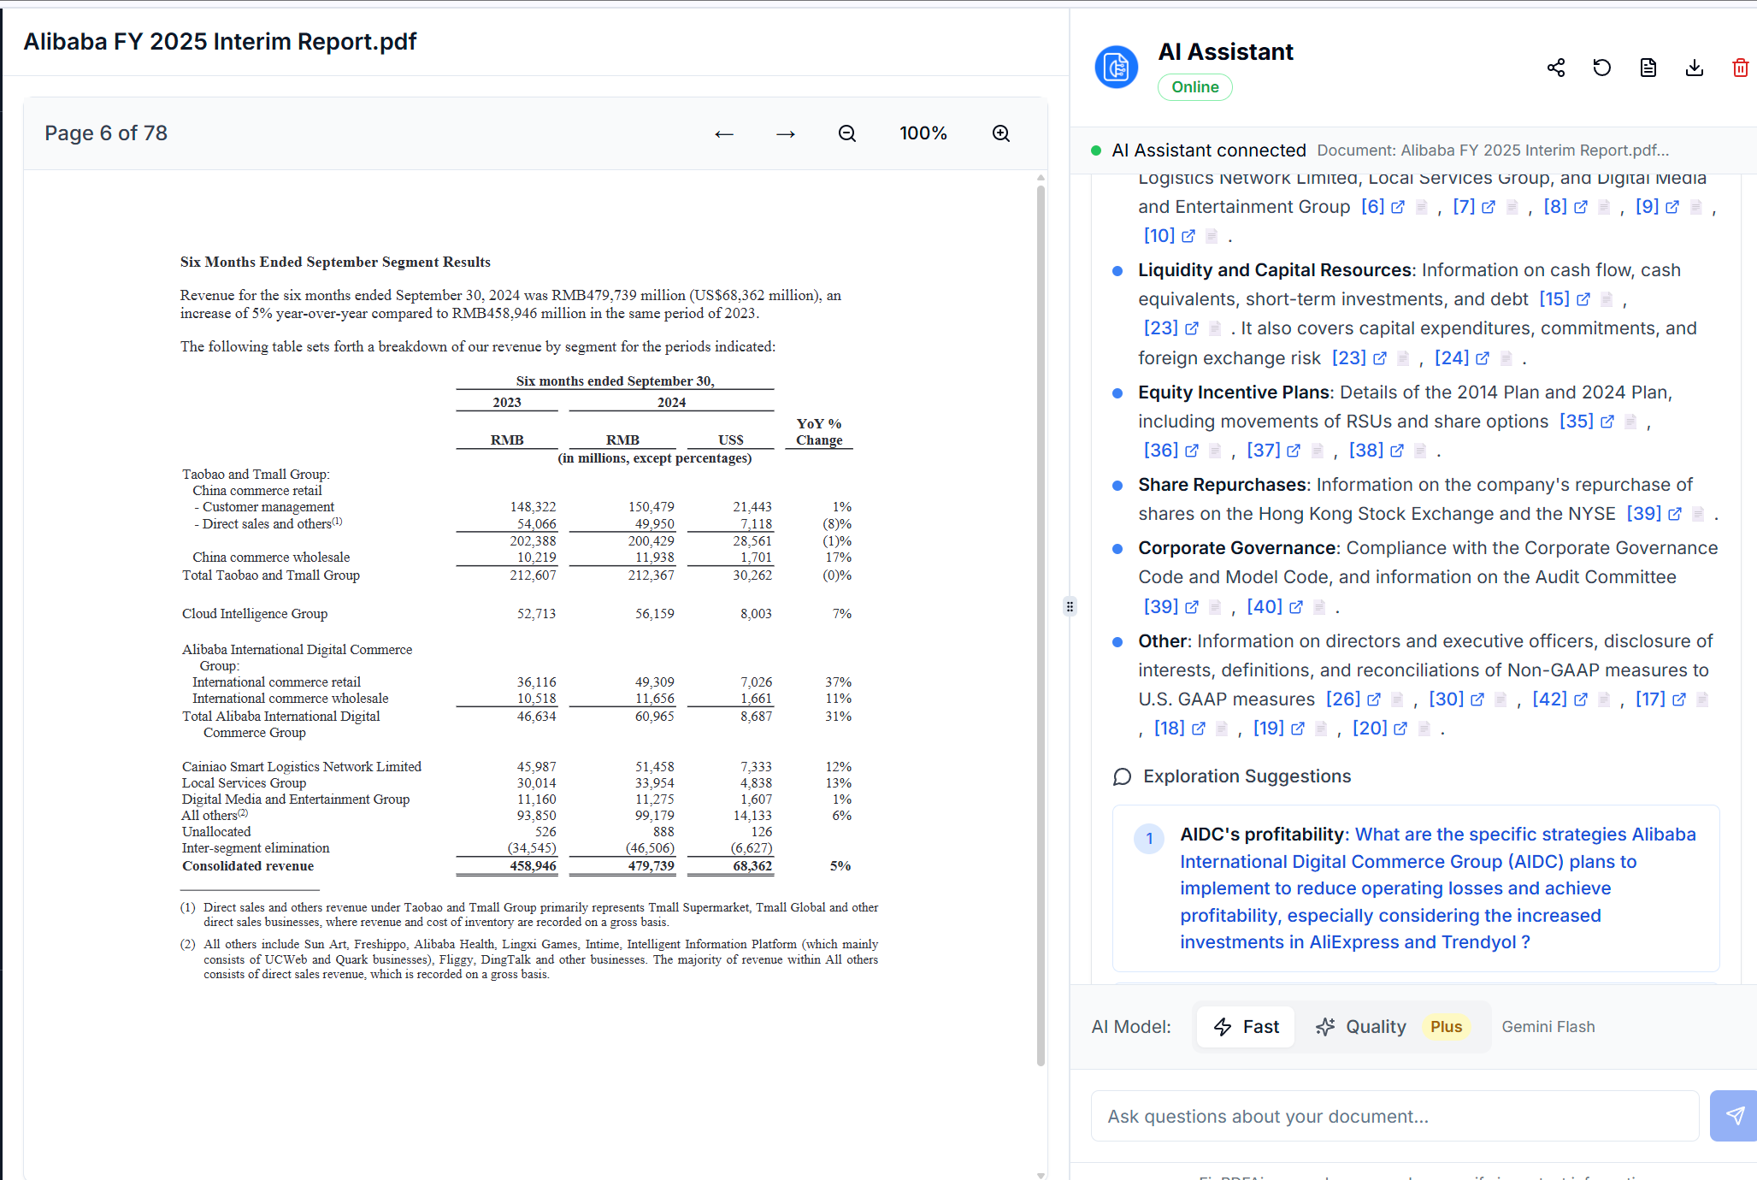Click the Cloud Intelligence Group row label
The width and height of the screenshot is (1757, 1180).
coord(255,614)
